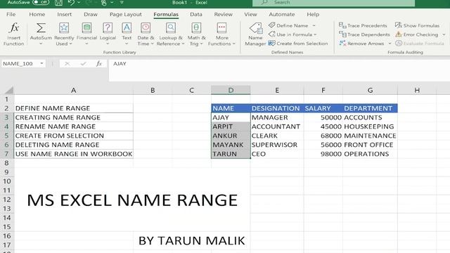Expand the Undo history dropdown
Image resolution: width=450 pixels, height=253 pixels.
(x=79, y=3)
